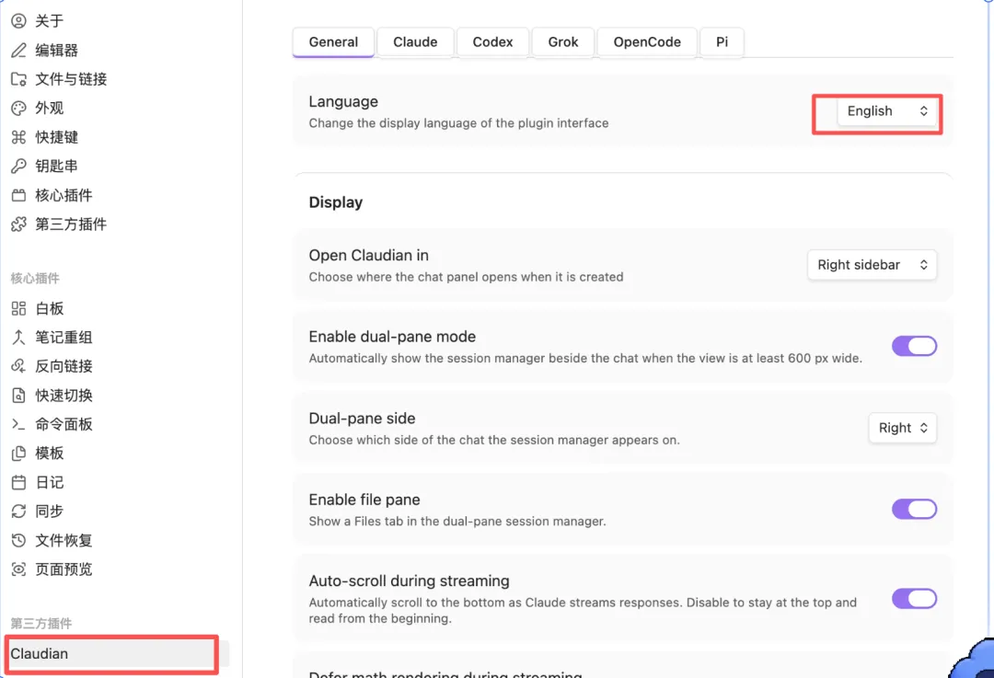
Task: Click the 快速切换 file-search icon
Action: pyautogui.click(x=19, y=396)
